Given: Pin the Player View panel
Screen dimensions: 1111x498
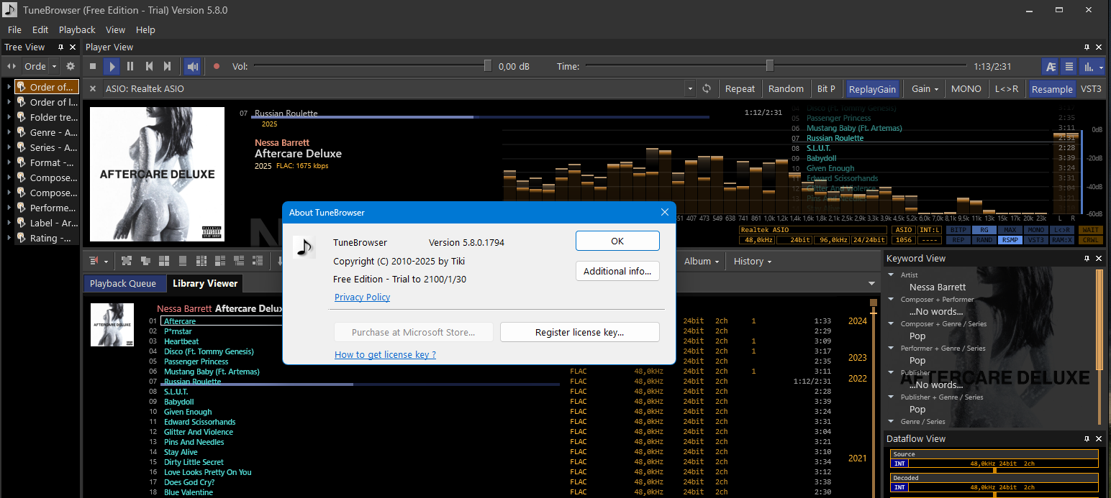Looking at the screenshot, I should click(1087, 47).
